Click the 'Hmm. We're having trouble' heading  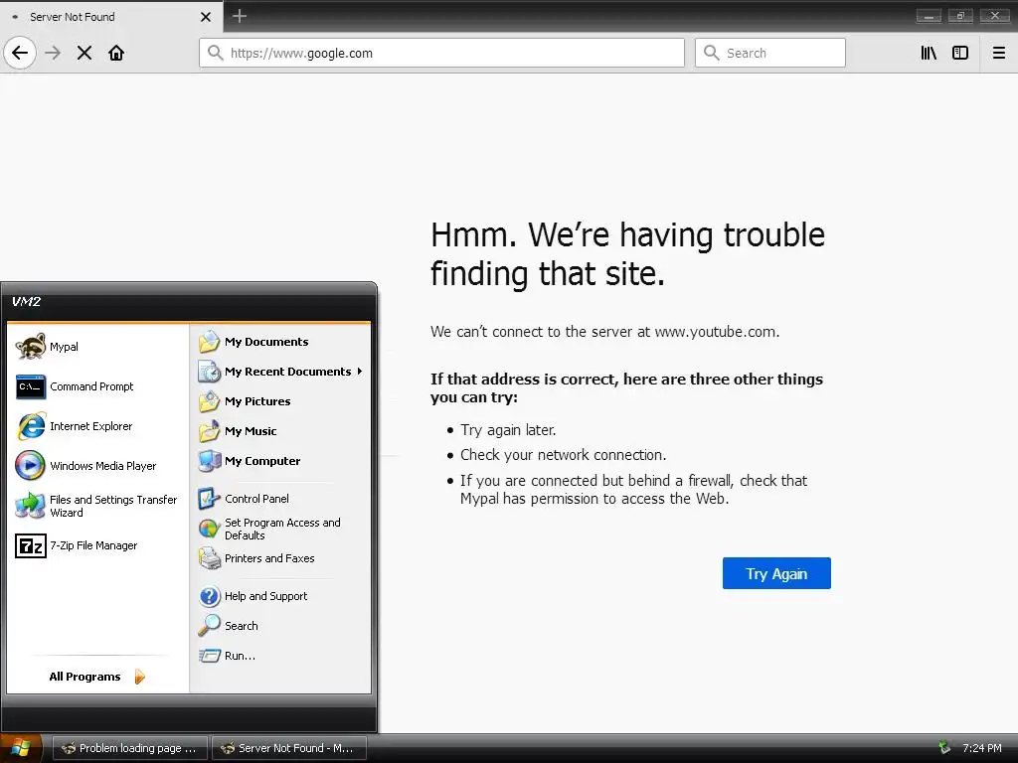click(628, 254)
